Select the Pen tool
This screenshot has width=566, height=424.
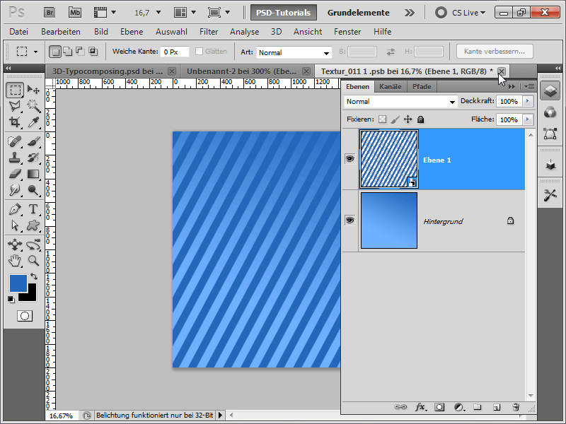pos(15,209)
